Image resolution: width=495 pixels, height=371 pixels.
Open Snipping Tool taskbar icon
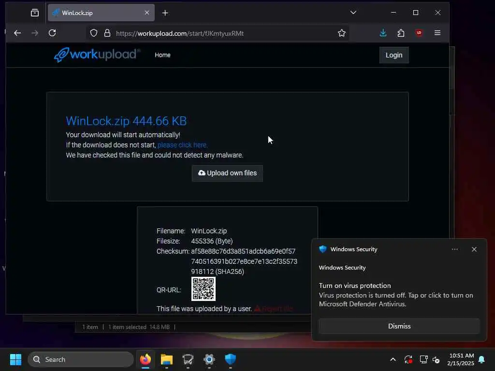coord(188,359)
